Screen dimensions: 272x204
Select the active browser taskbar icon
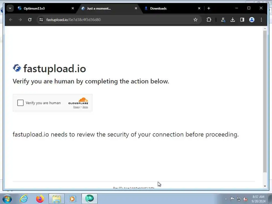[x=90, y=199]
